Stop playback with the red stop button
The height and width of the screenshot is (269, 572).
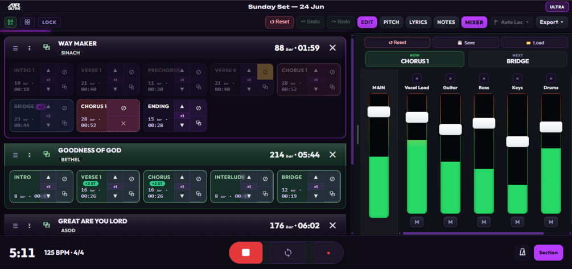coord(245,253)
